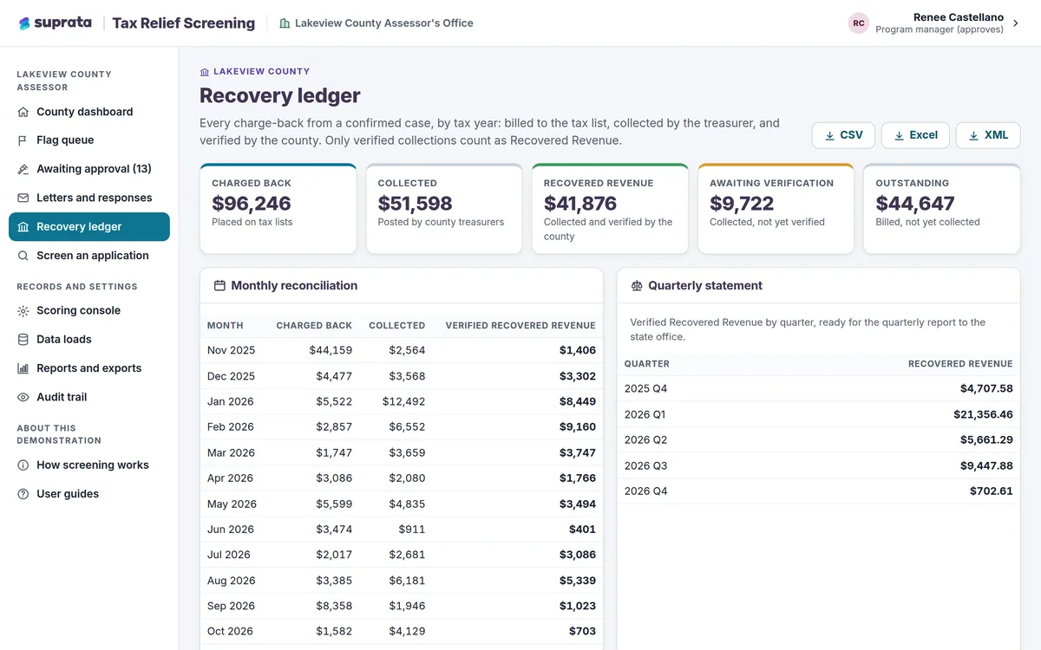The height and width of the screenshot is (650, 1041).
Task: Click Sep 2026 charged back $8,358
Action: tap(334, 606)
